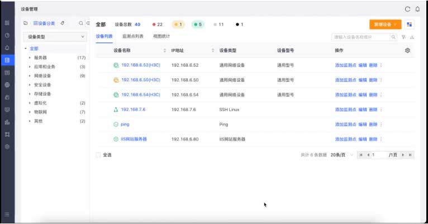Open the clock icon in left sidebar
The image size is (428, 224).
click(7, 35)
